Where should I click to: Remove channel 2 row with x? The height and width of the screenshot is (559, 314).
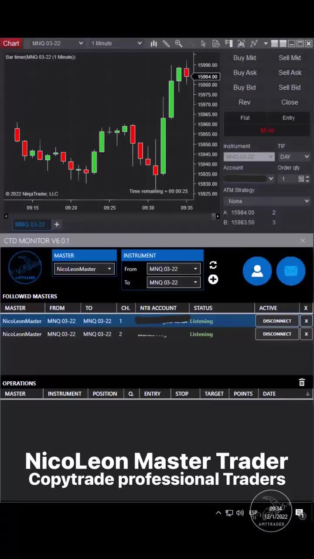coord(306,334)
